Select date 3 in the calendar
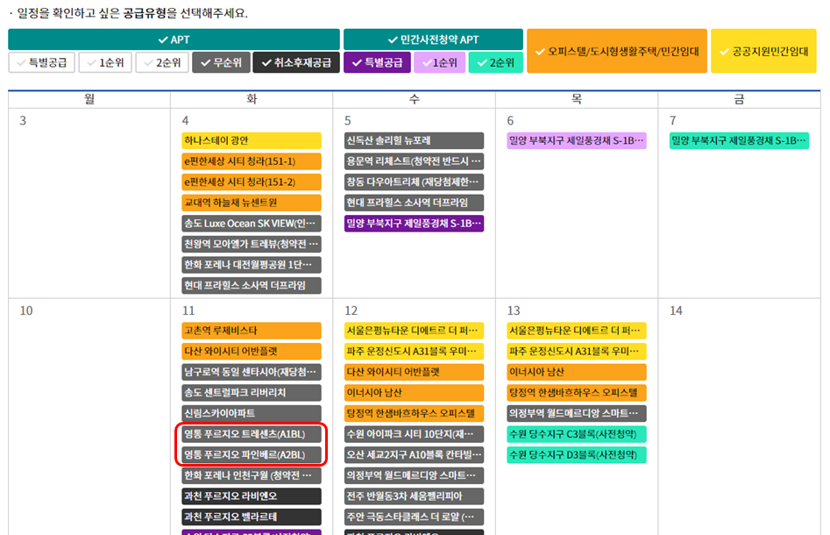This screenshot has width=830, height=535. [x=23, y=121]
